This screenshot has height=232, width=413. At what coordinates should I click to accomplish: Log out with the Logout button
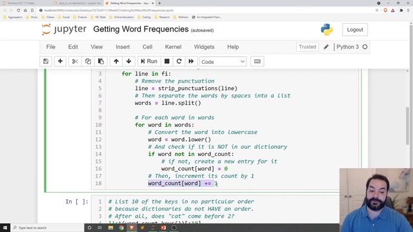point(355,30)
